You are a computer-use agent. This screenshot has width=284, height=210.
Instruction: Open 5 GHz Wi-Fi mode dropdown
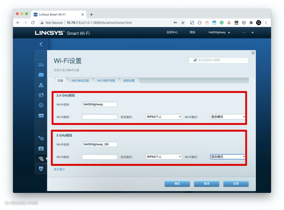click(228, 157)
